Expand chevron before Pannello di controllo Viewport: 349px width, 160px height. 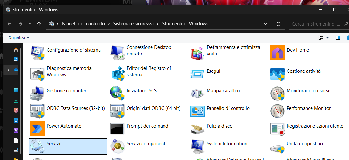[x=58, y=24]
